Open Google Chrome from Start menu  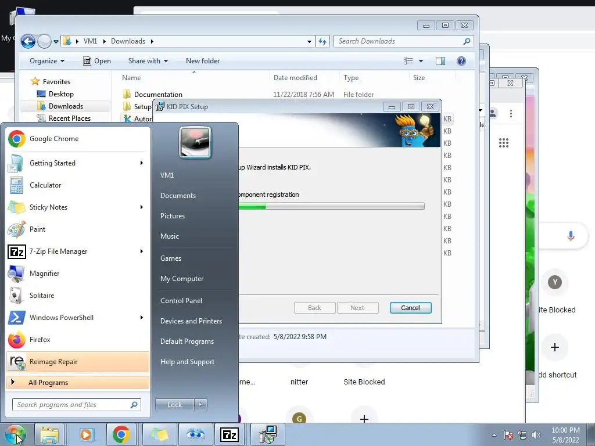tap(78, 139)
